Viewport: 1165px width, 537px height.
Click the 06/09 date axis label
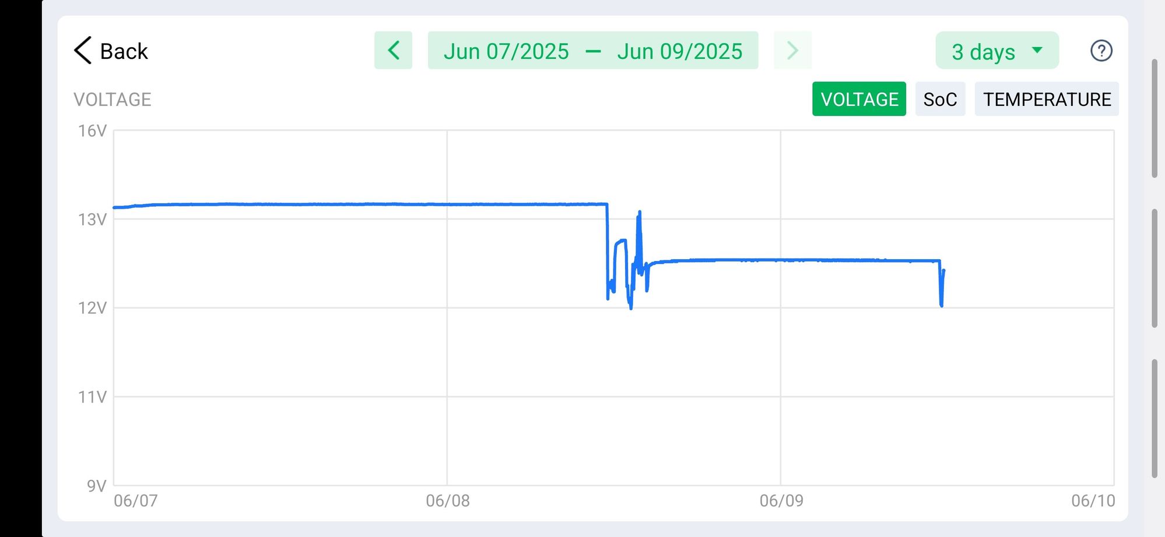pos(781,501)
